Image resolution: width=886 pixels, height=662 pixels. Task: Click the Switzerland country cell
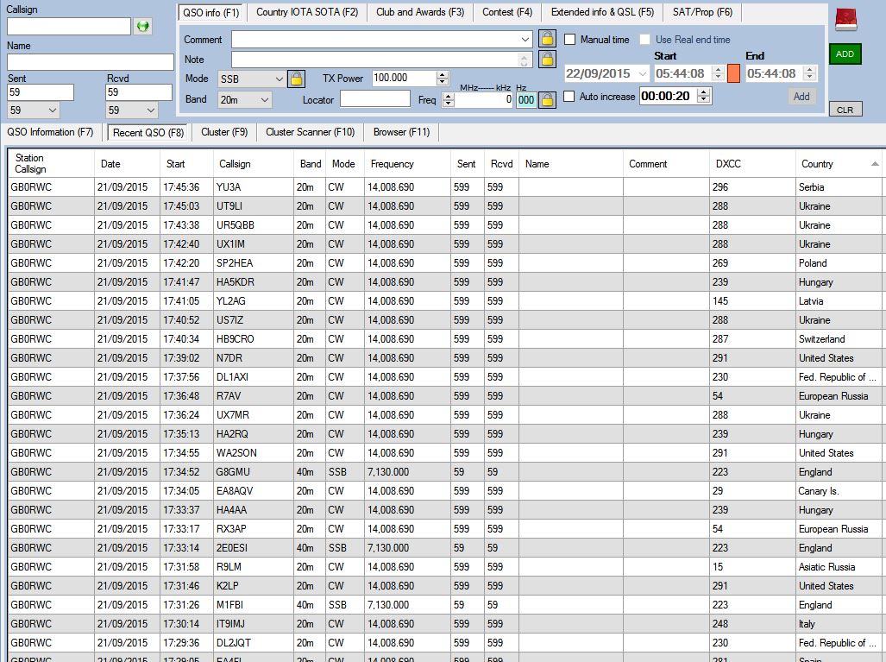[839, 339]
